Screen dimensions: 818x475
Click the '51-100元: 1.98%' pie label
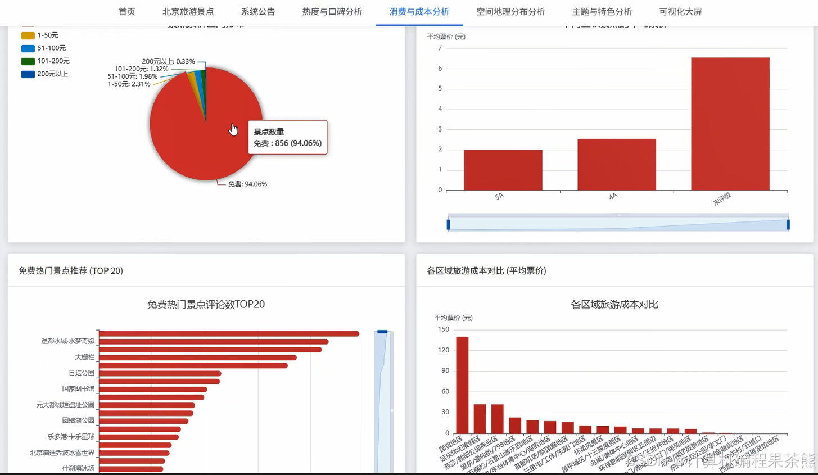point(132,76)
